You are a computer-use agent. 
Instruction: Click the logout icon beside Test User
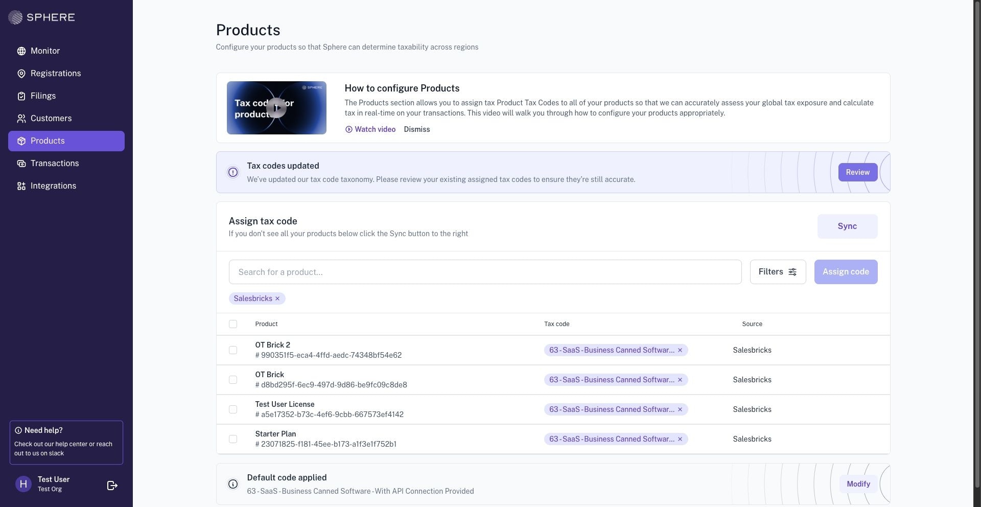pyautogui.click(x=112, y=486)
